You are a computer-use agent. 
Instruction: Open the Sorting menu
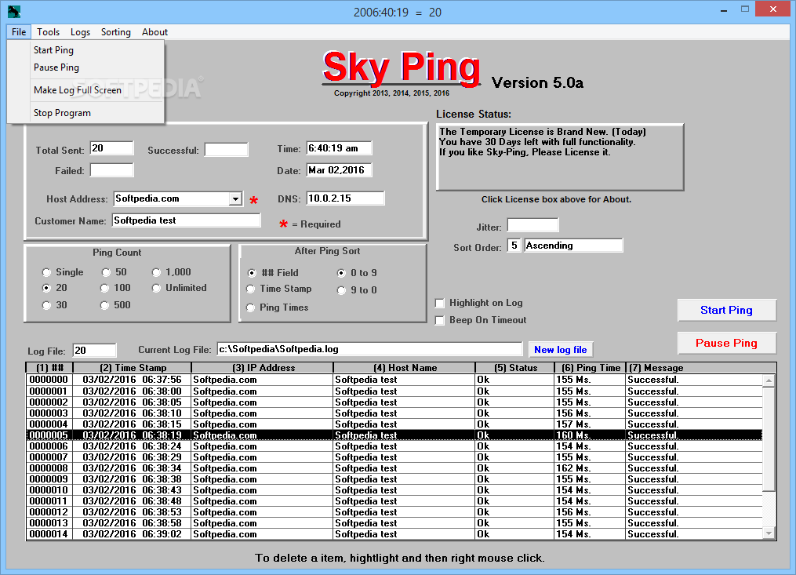click(116, 32)
